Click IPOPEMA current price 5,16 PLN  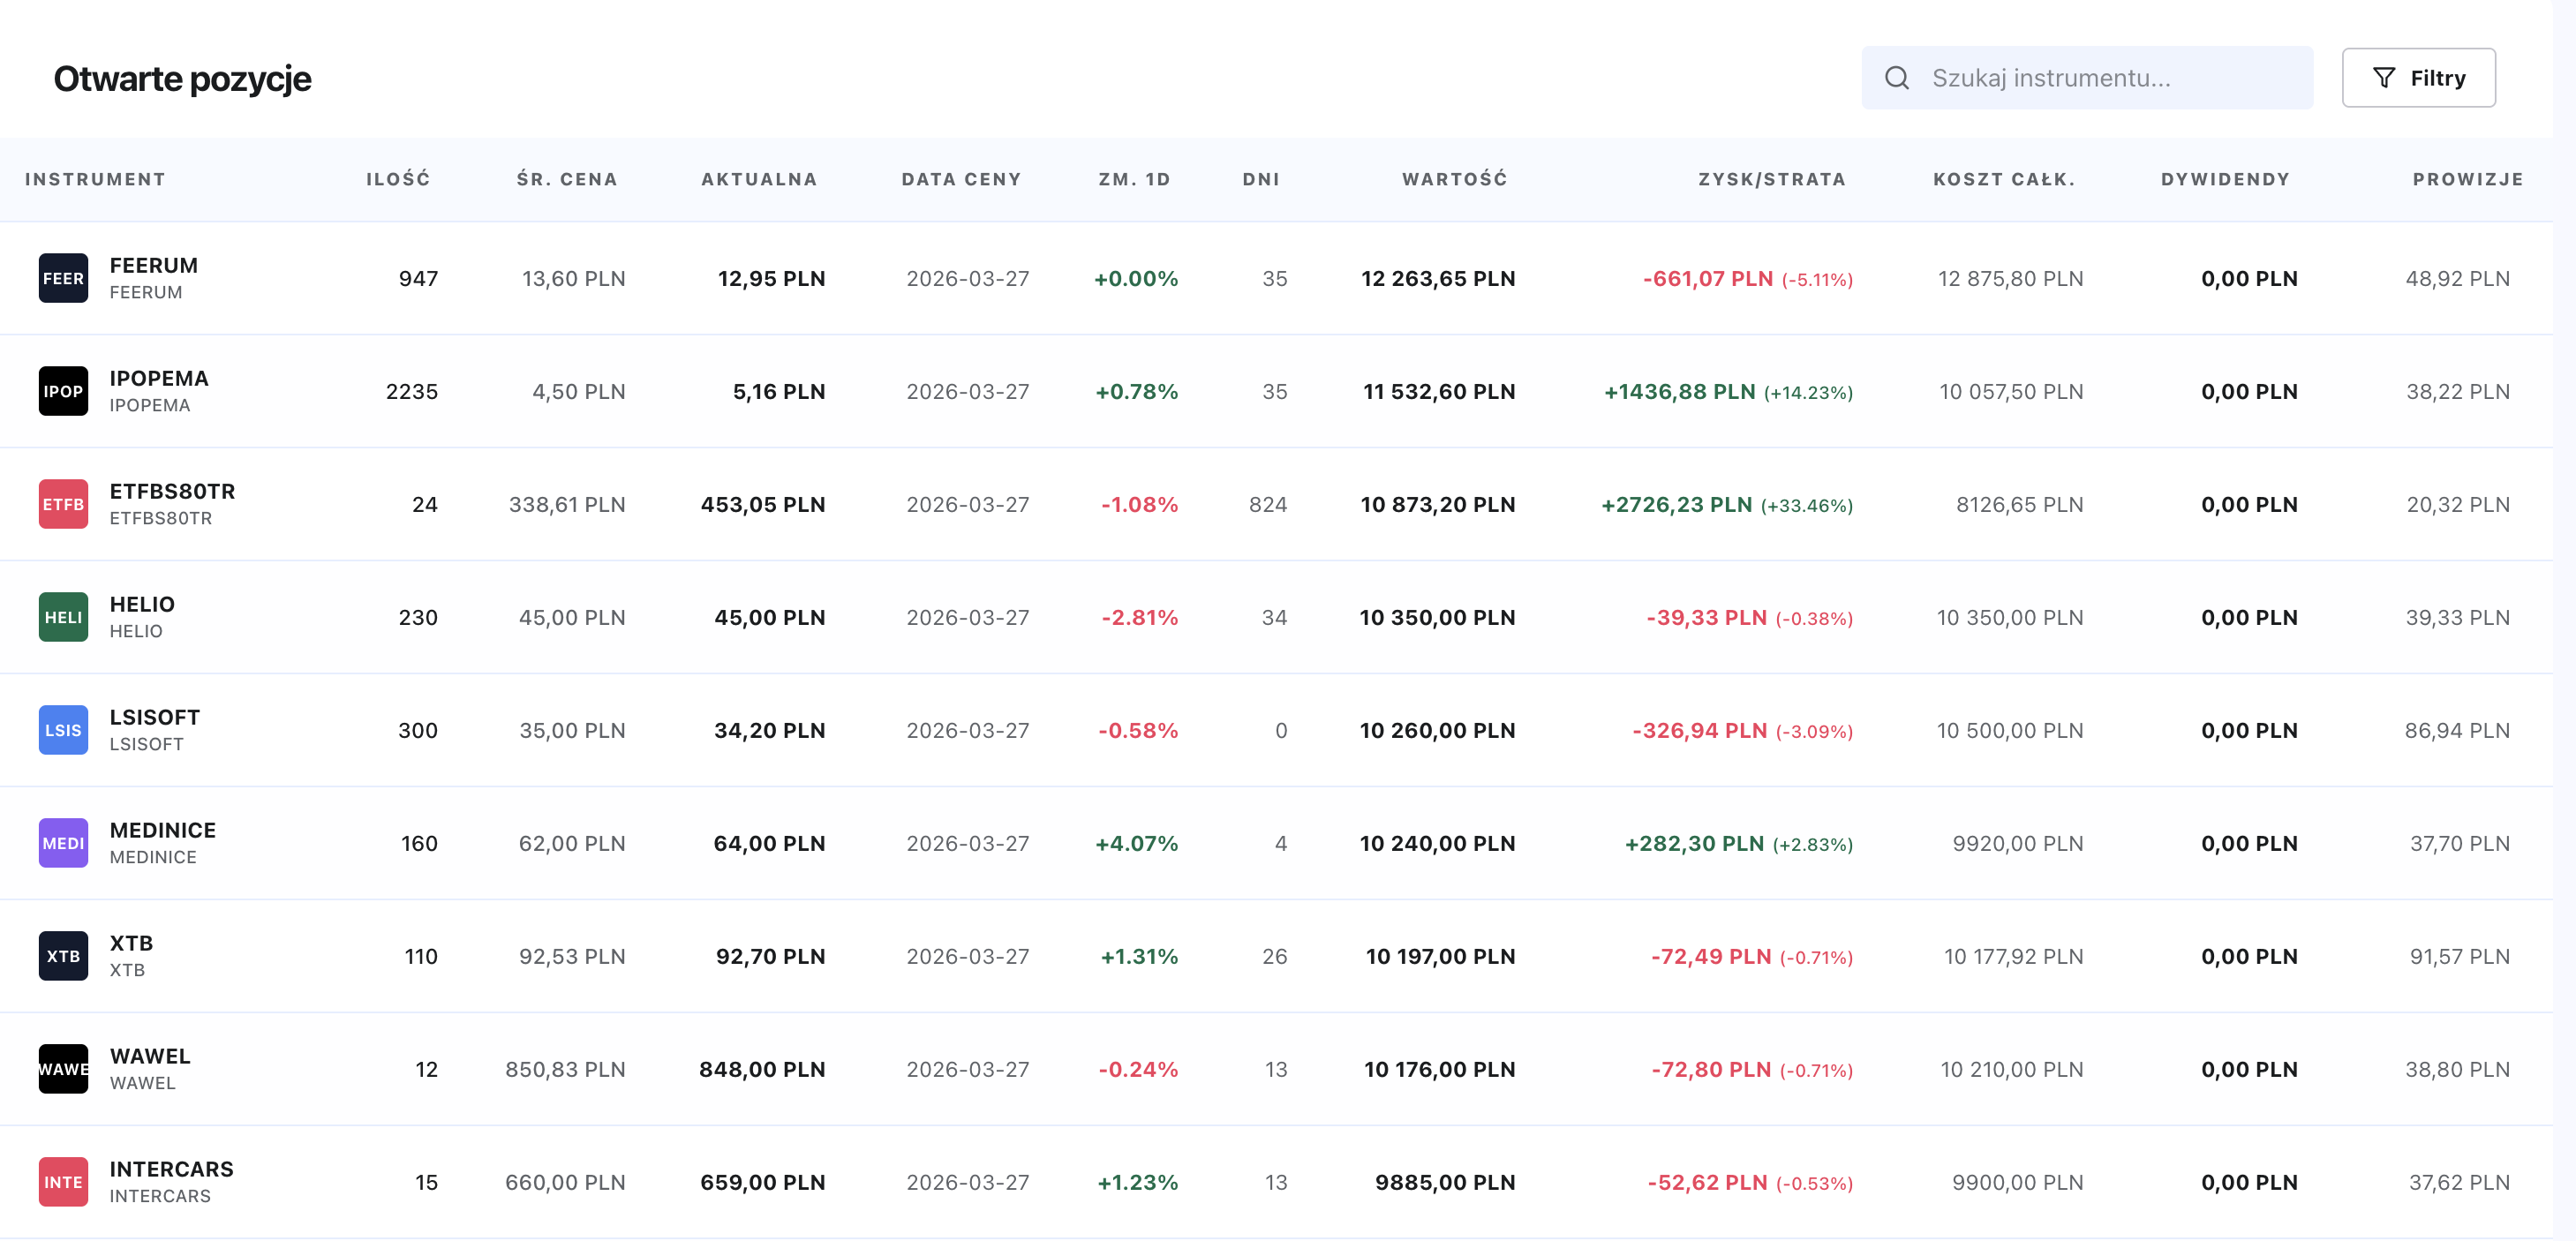(x=779, y=392)
